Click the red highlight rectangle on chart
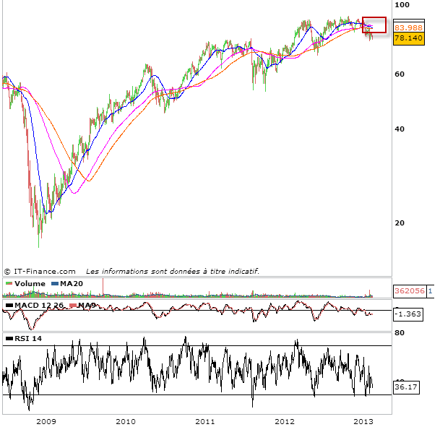Viewport: 440px width, 427px height. pos(374,25)
